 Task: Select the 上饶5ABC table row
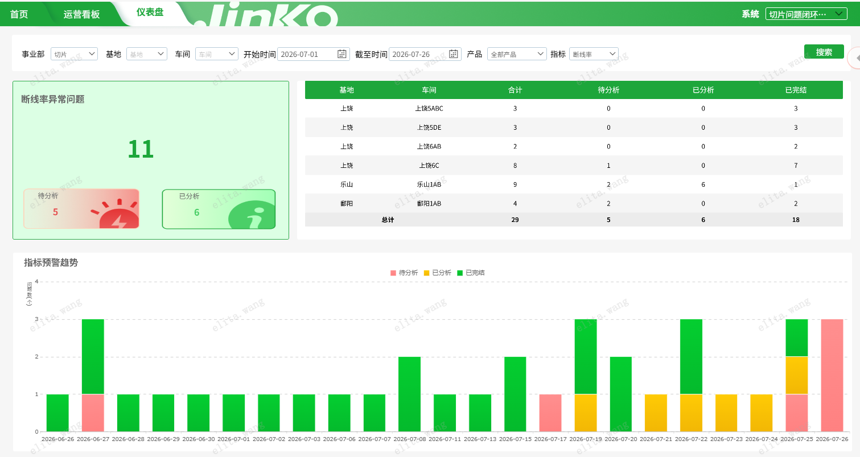click(574, 108)
